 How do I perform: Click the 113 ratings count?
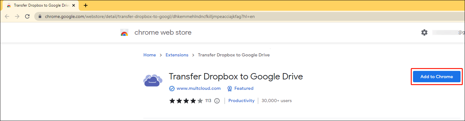[x=208, y=101]
